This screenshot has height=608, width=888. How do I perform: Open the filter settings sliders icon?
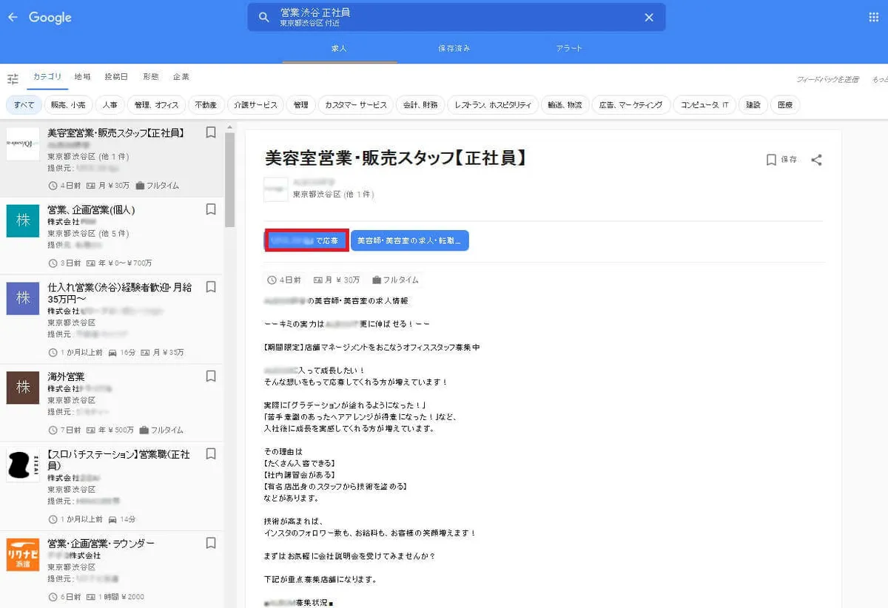click(13, 78)
